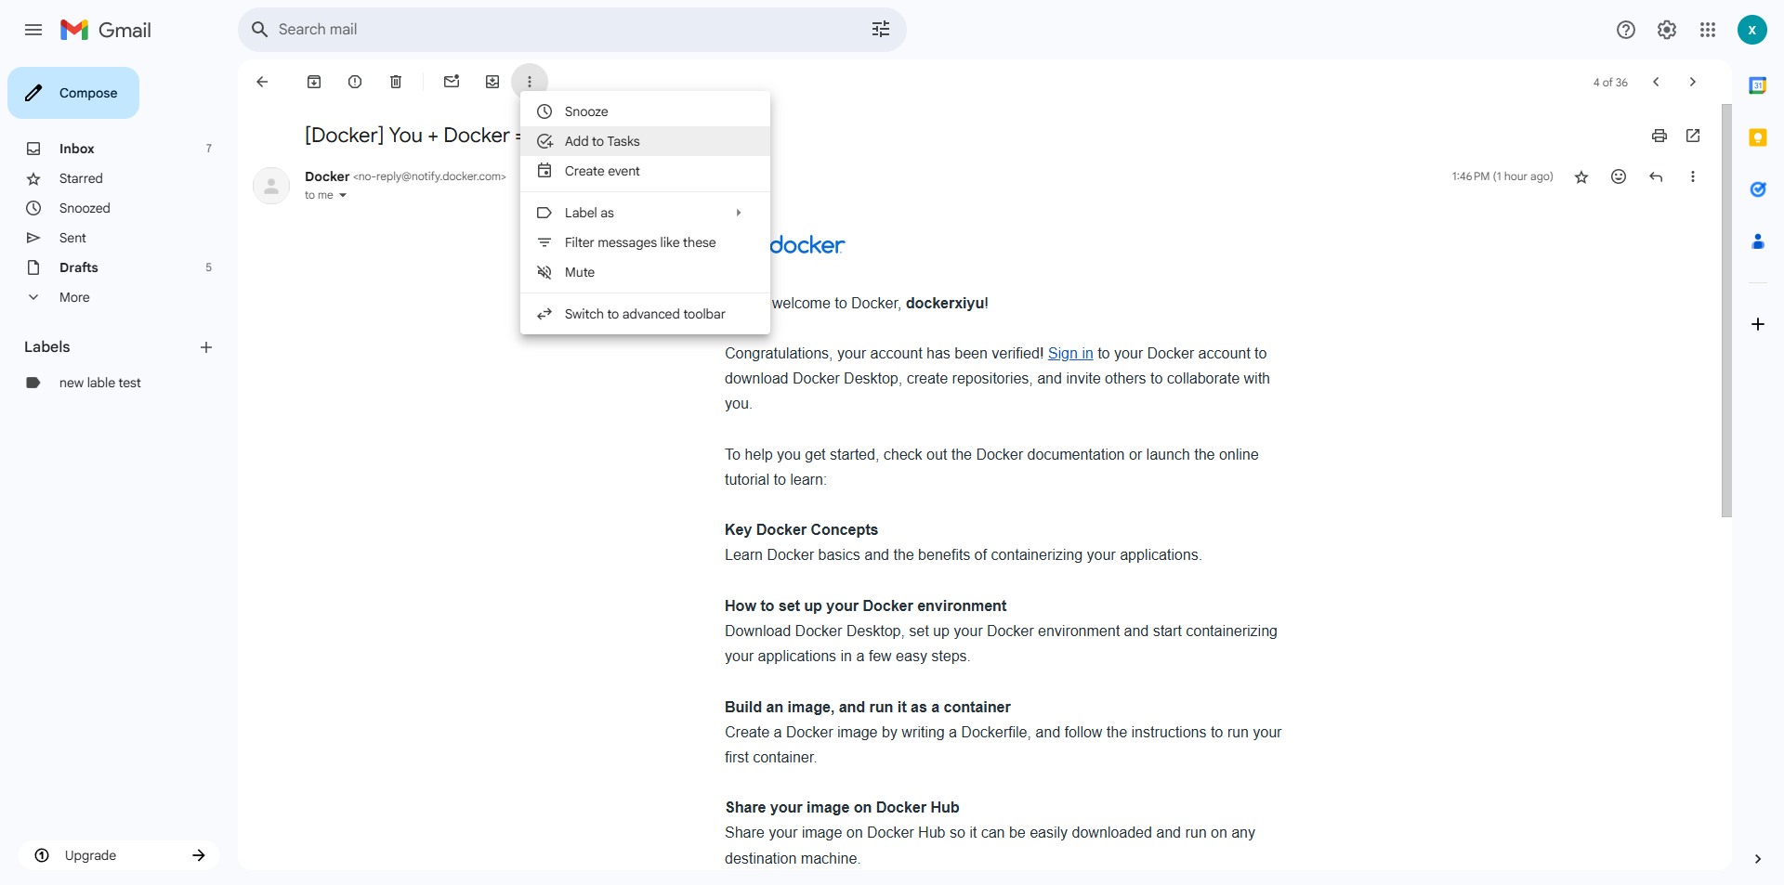Follow the 'Sign in' link in the email

1070,353
